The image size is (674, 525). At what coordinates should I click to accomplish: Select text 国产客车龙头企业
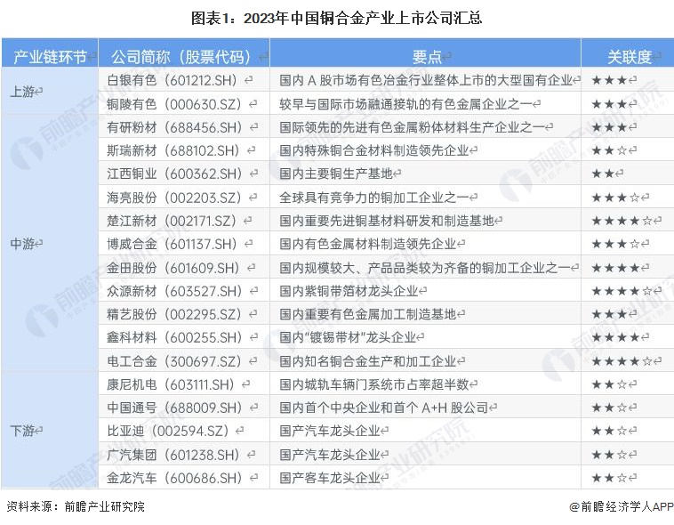330,478
